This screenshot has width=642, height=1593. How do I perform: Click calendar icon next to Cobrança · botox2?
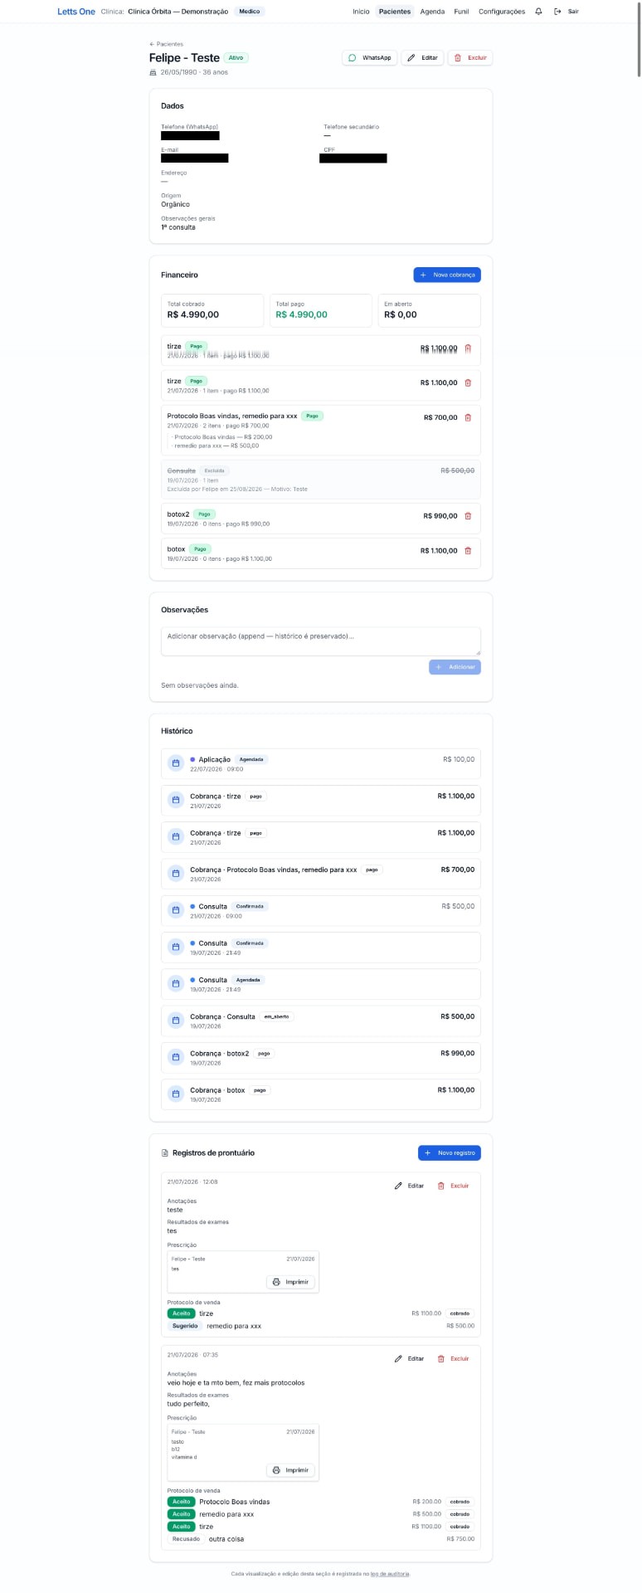point(176,1057)
